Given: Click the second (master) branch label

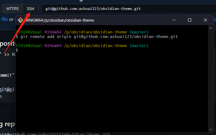Looking at the screenshot, I should coord(139,46).
